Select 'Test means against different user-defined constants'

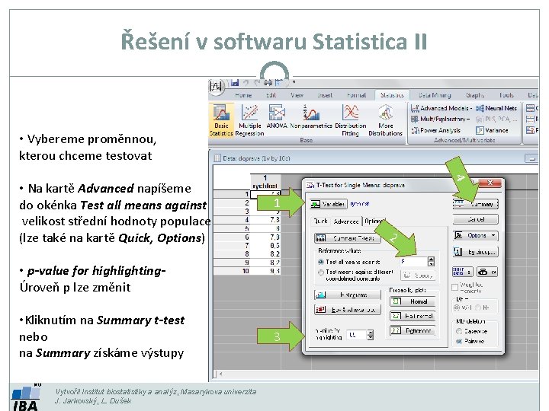click(x=320, y=272)
